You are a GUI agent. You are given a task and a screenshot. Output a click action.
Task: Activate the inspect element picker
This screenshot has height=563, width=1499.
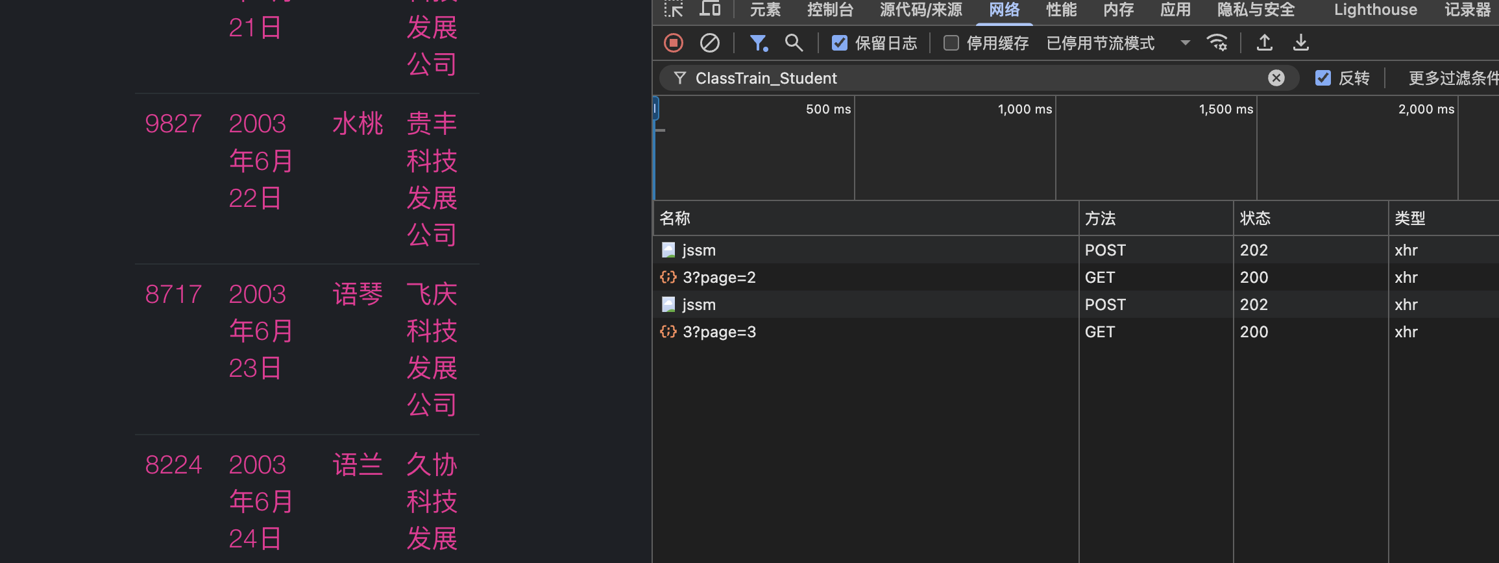(x=674, y=9)
